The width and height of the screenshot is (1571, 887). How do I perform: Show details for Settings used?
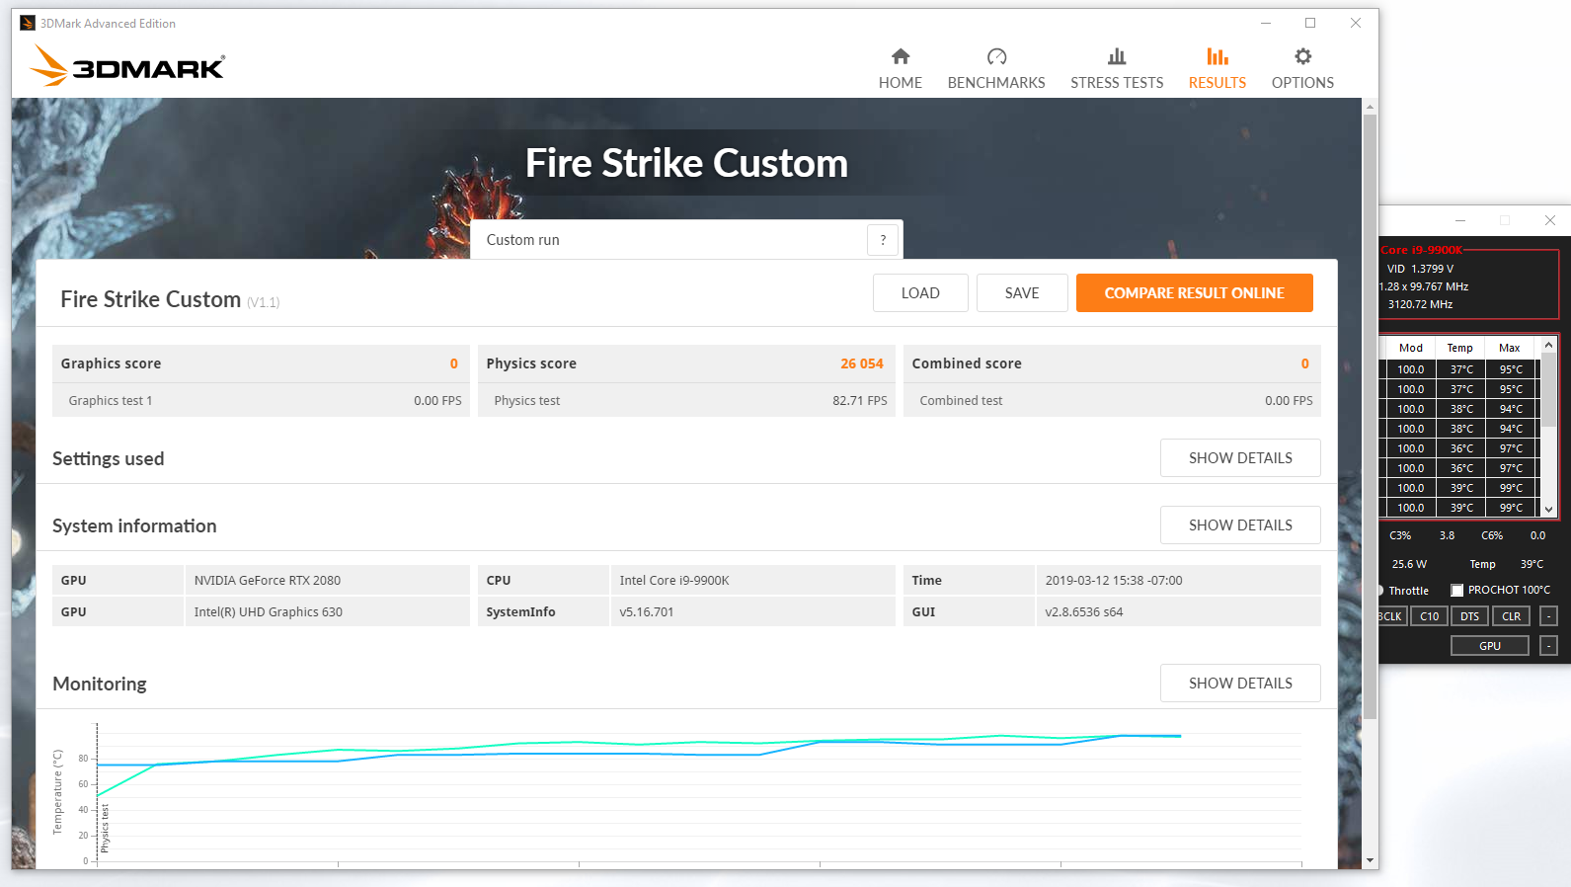[1240, 458]
